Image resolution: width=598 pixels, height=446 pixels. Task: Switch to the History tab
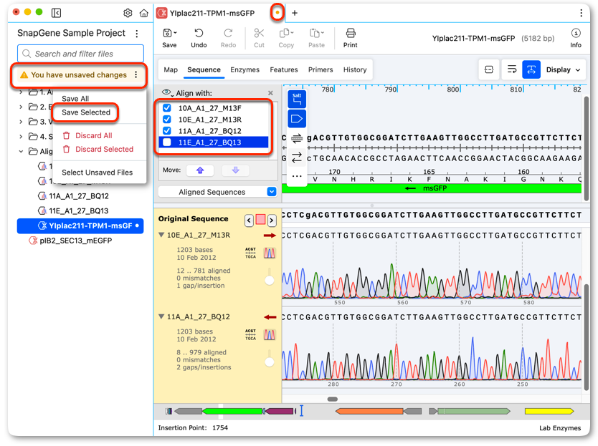pyautogui.click(x=355, y=69)
